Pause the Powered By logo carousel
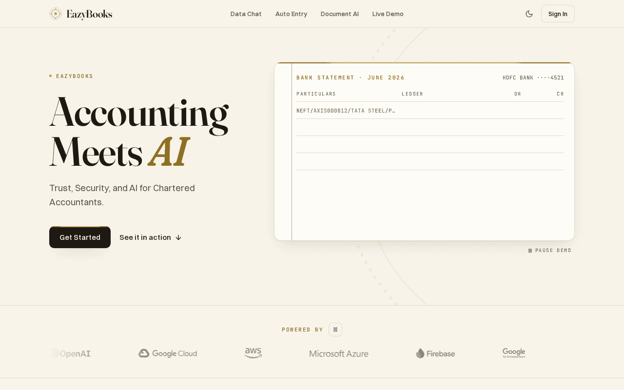Screen dimensions: 624x390 point(335,330)
